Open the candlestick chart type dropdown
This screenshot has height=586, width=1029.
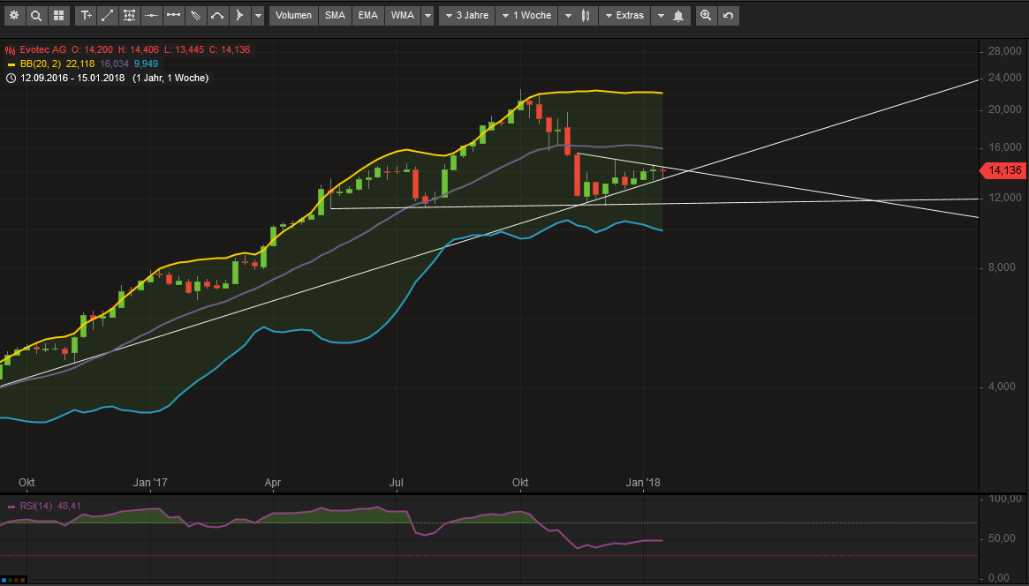point(579,15)
